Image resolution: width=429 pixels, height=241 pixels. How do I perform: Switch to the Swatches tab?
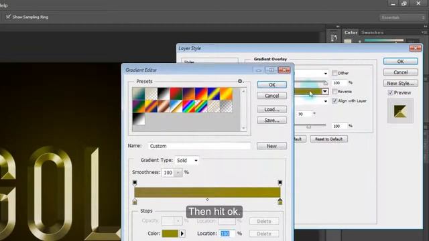click(372, 33)
